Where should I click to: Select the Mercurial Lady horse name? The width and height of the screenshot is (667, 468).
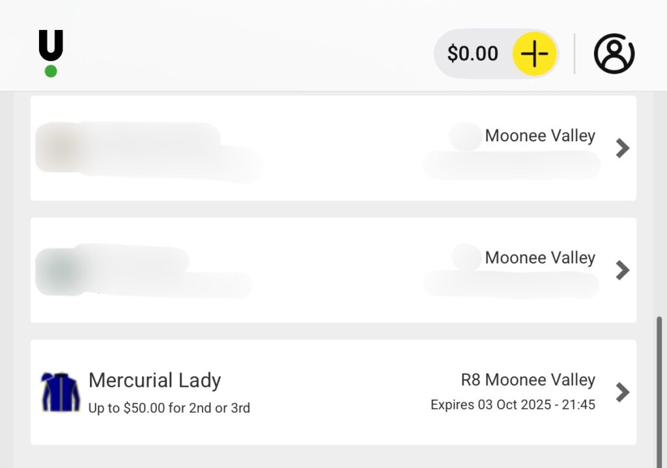coord(154,380)
